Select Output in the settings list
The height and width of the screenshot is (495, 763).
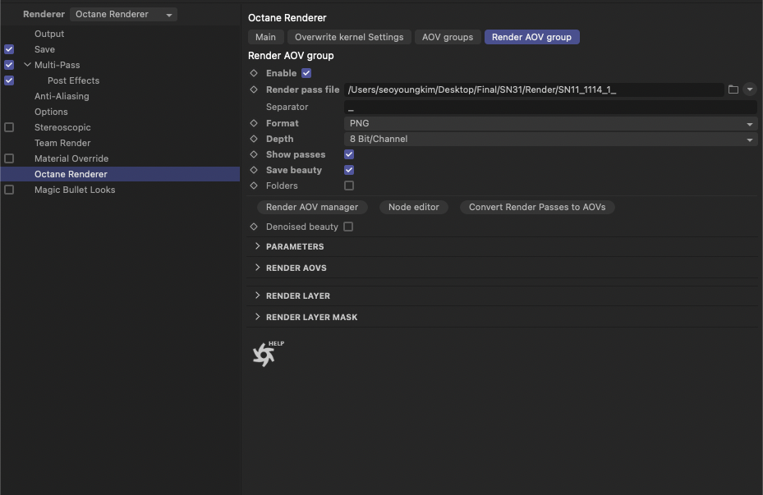click(49, 34)
